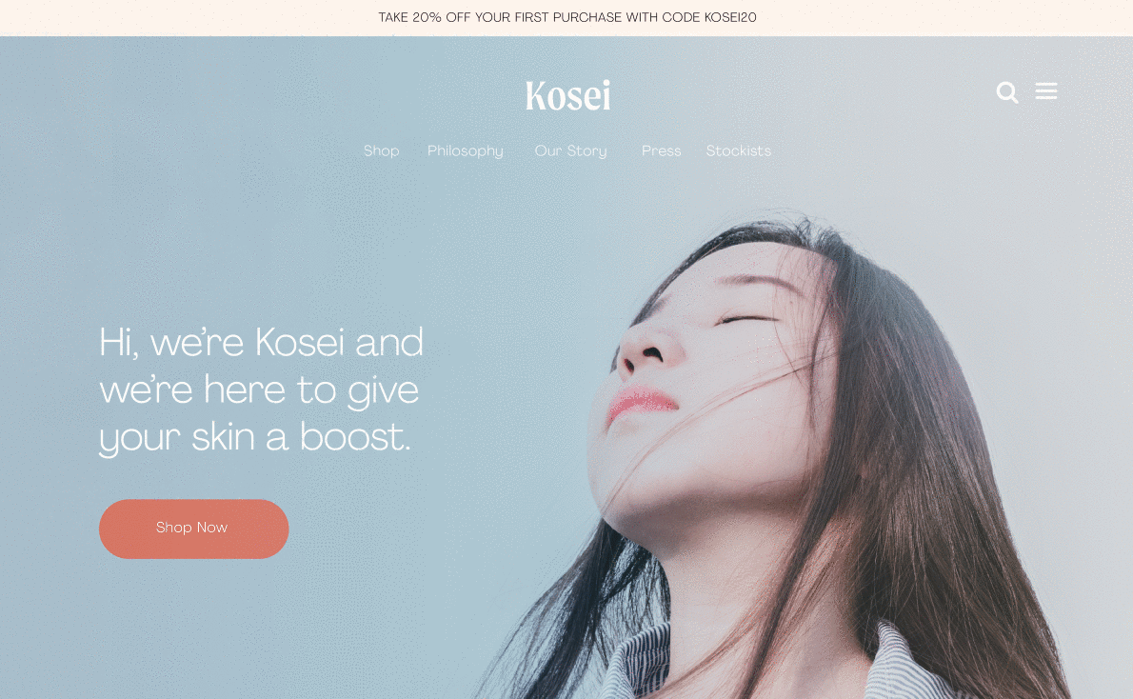Click the TAKE 20% OFF promo banner

[x=567, y=17]
